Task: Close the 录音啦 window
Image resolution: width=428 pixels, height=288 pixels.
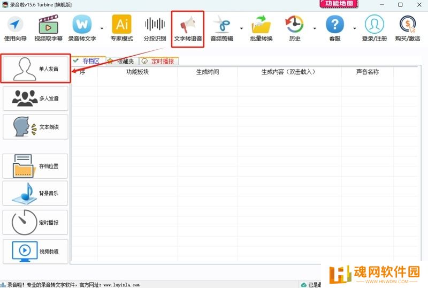Action: pyautogui.click(x=419, y=5)
